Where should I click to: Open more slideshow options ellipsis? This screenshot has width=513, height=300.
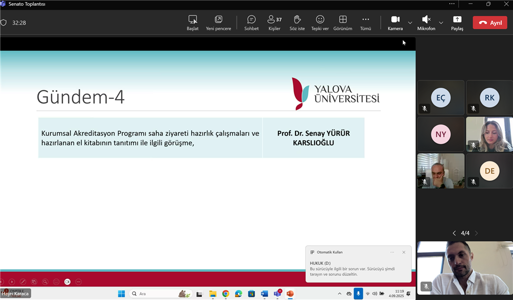[x=78, y=282]
